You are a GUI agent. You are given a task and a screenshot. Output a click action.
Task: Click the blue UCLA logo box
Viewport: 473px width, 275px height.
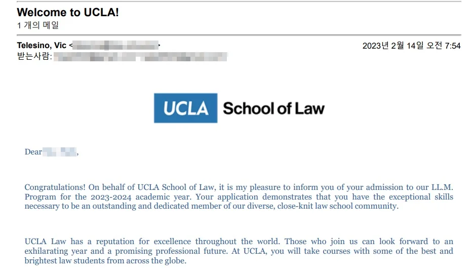point(185,108)
